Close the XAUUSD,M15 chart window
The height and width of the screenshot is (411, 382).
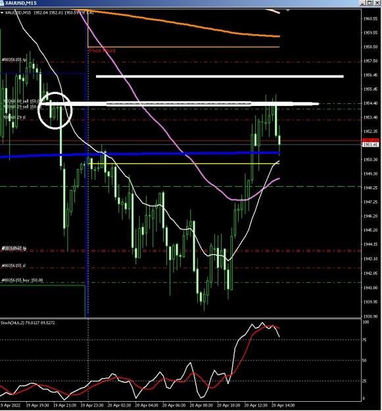(377, 3)
